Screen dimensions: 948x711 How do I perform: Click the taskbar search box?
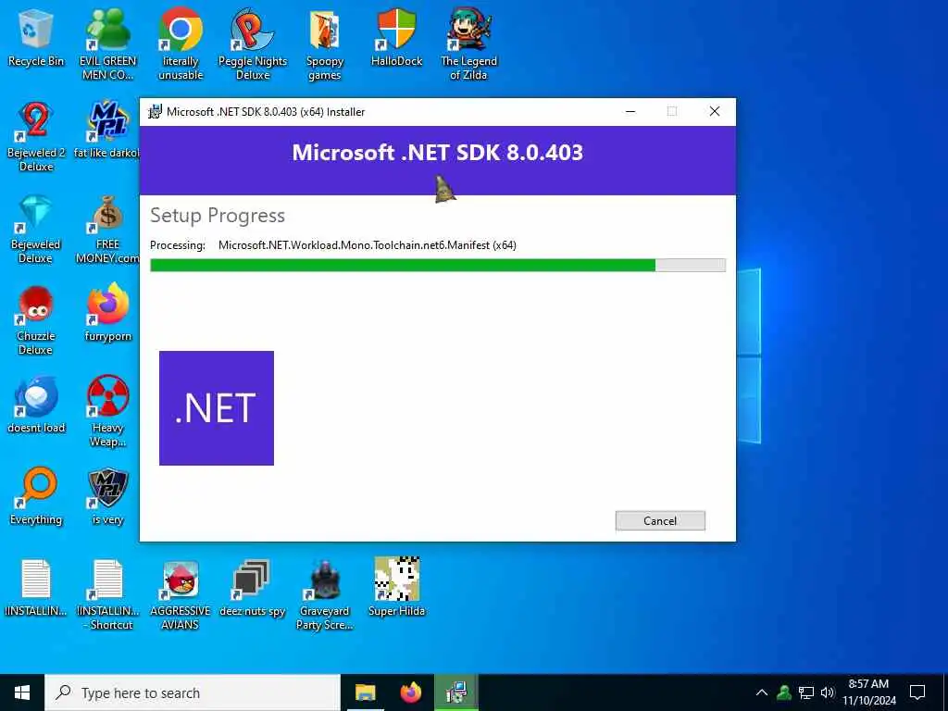coord(193,692)
